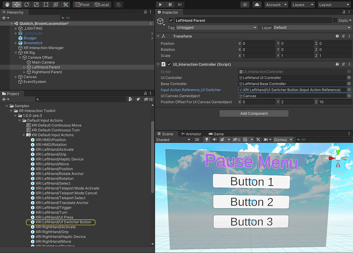The image size is (353, 253).
Task: Open the scene camera settings icon
Action: pyautogui.click(x=266, y=139)
